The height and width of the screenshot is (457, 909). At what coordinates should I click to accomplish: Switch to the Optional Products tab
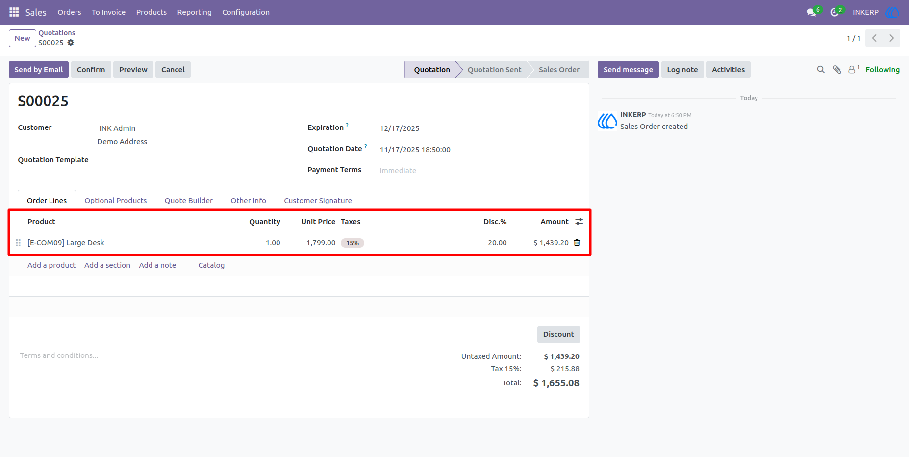tap(116, 201)
